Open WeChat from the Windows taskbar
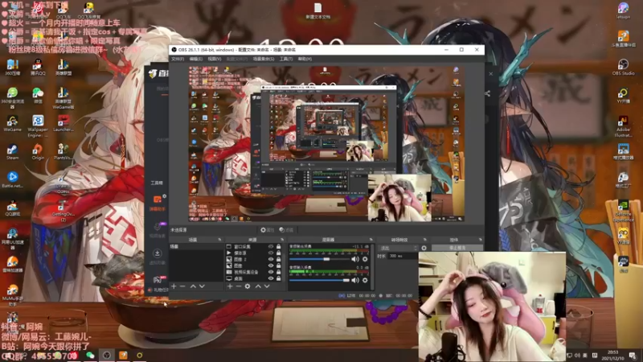The width and height of the screenshot is (643, 362). [x=90, y=355]
